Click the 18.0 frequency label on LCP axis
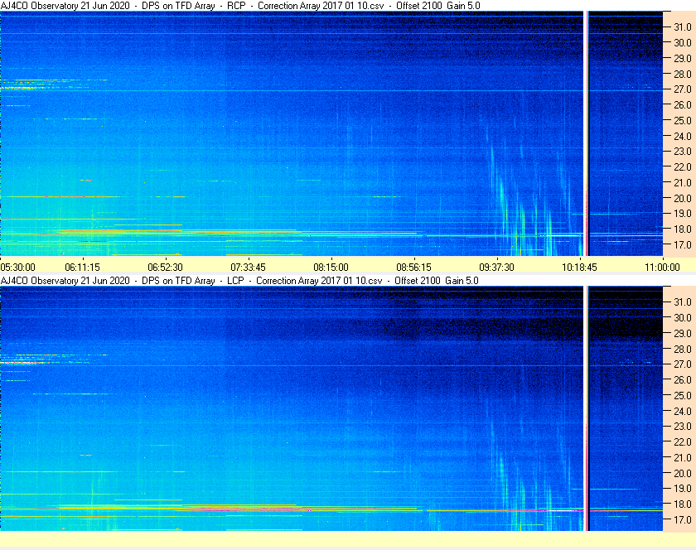This screenshot has height=550, width=696. click(683, 504)
